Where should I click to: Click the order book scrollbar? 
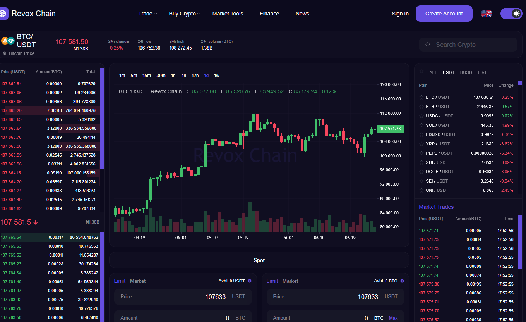tap(102, 118)
